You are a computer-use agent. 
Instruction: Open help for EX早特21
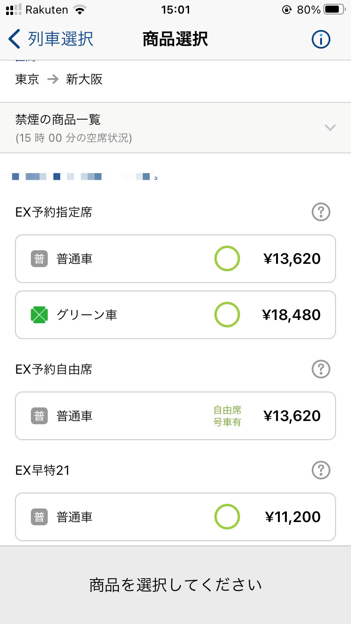[321, 470]
